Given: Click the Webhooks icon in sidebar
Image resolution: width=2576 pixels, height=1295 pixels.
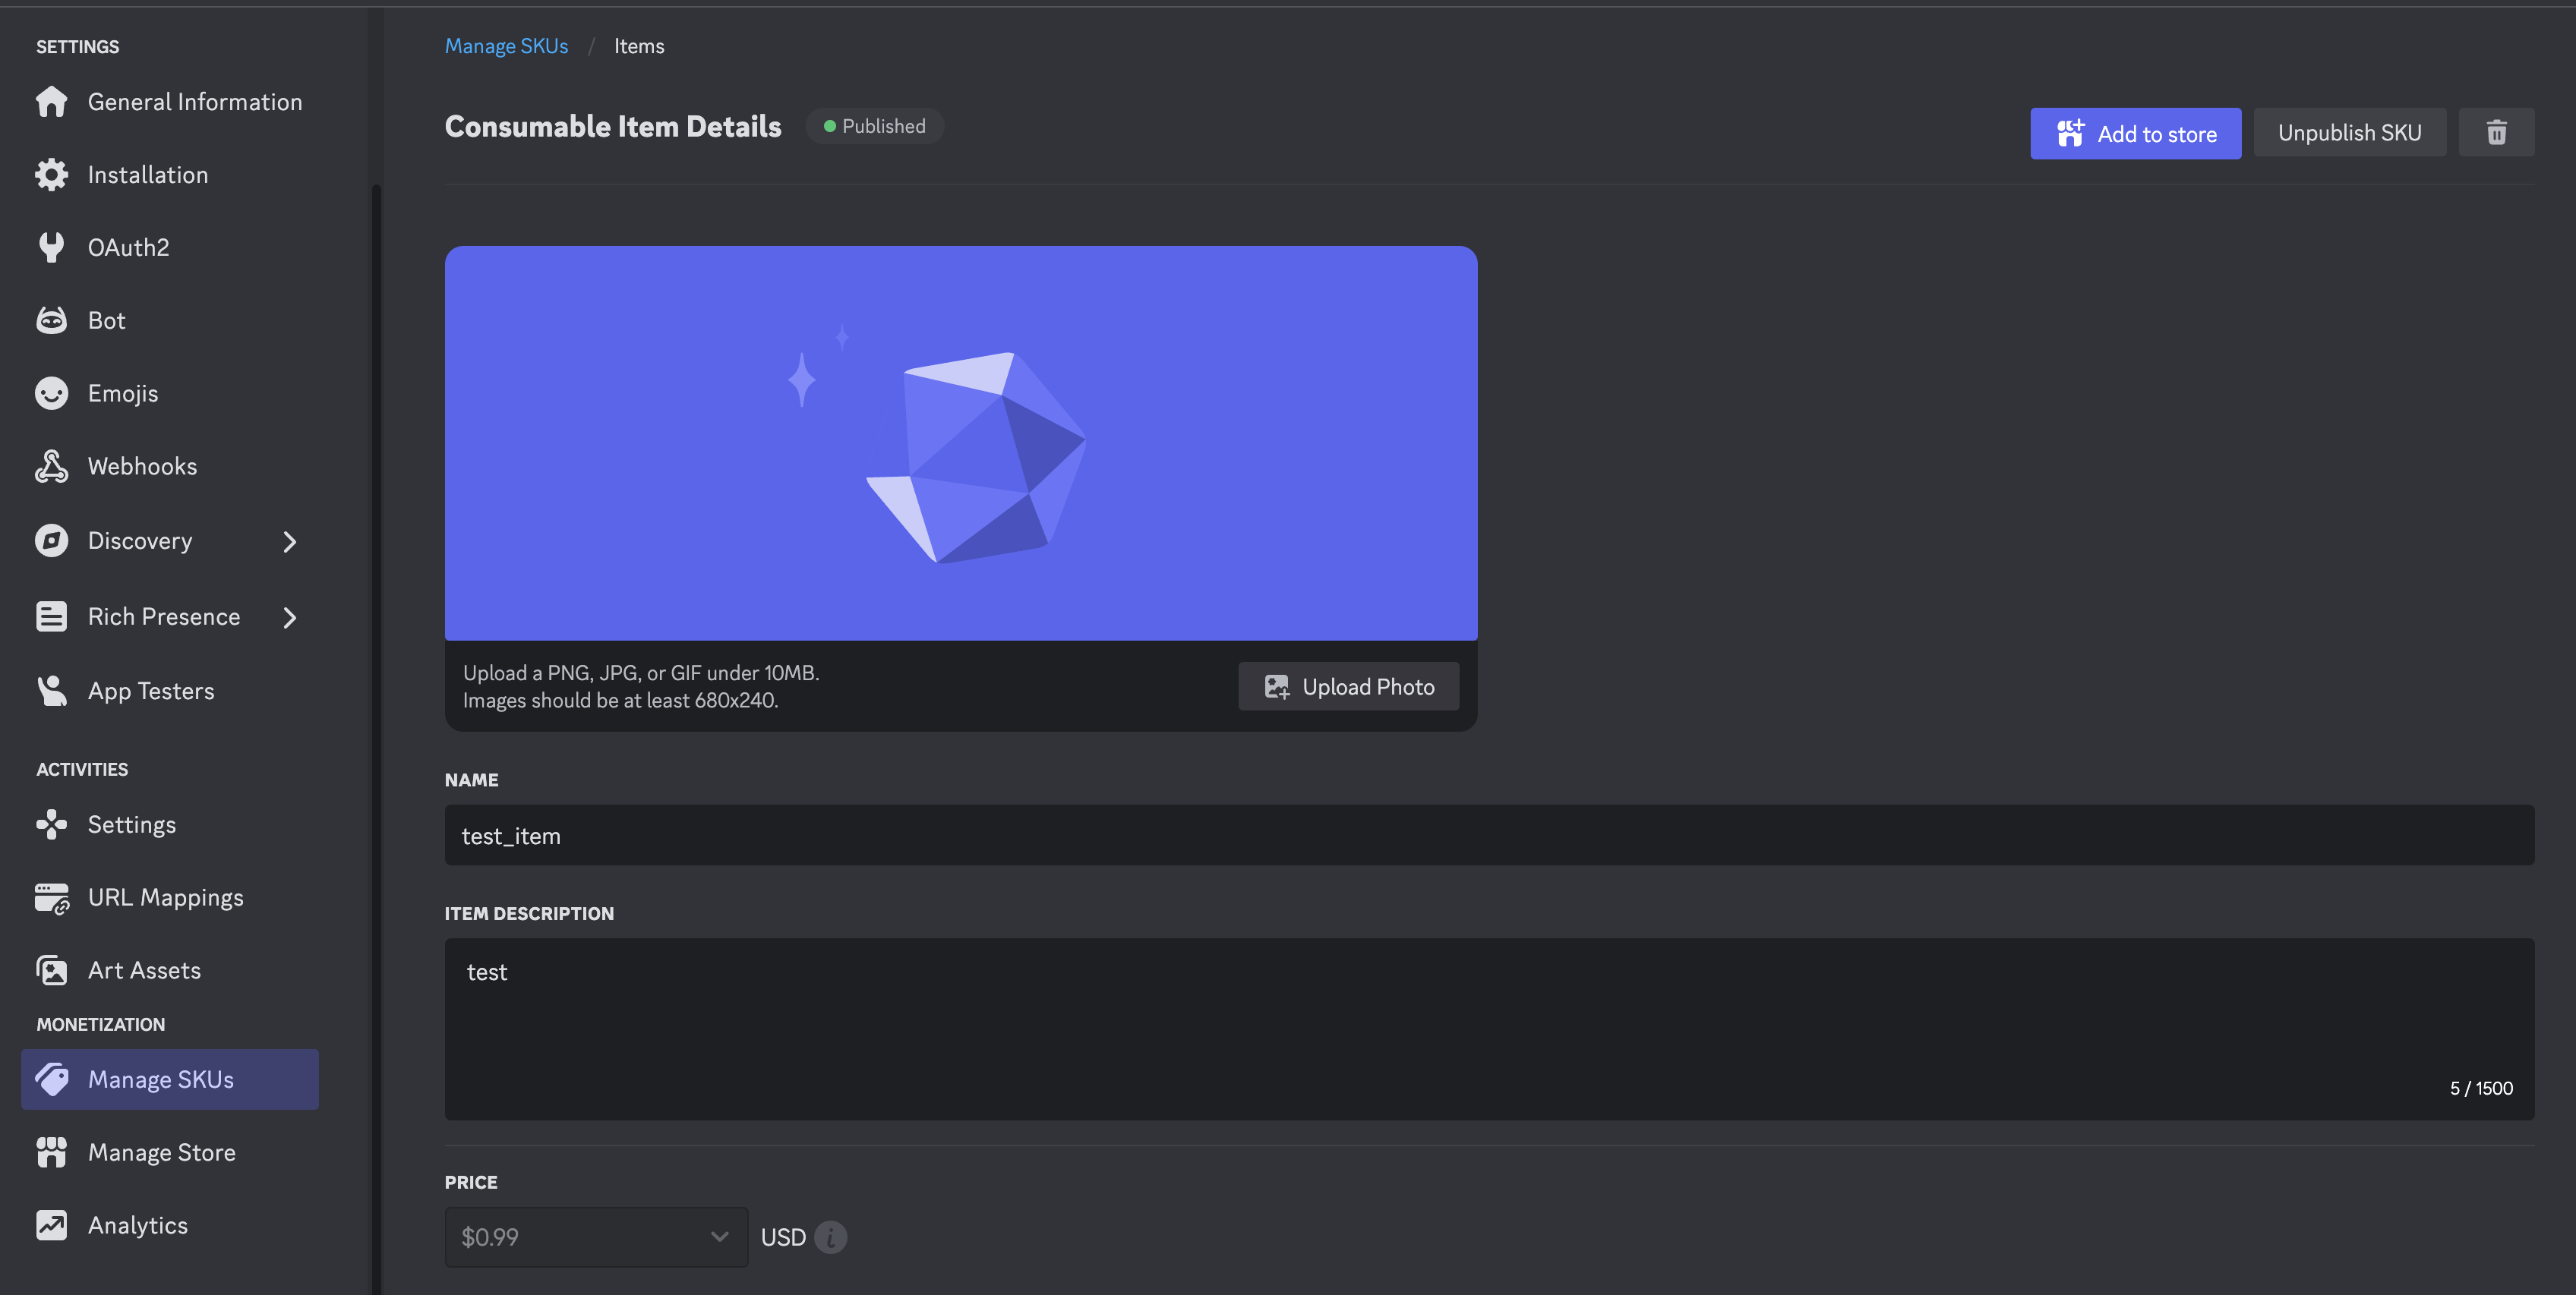Looking at the screenshot, I should tap(51, 465).
